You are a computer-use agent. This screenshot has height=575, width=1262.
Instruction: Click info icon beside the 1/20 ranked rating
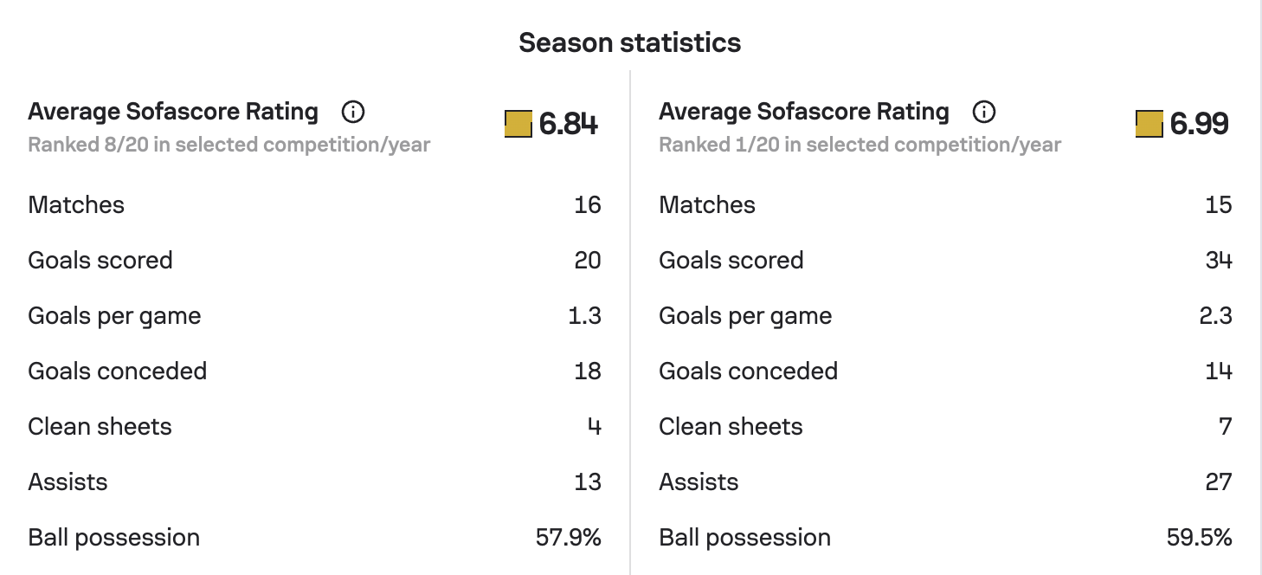tap(984, 112)
